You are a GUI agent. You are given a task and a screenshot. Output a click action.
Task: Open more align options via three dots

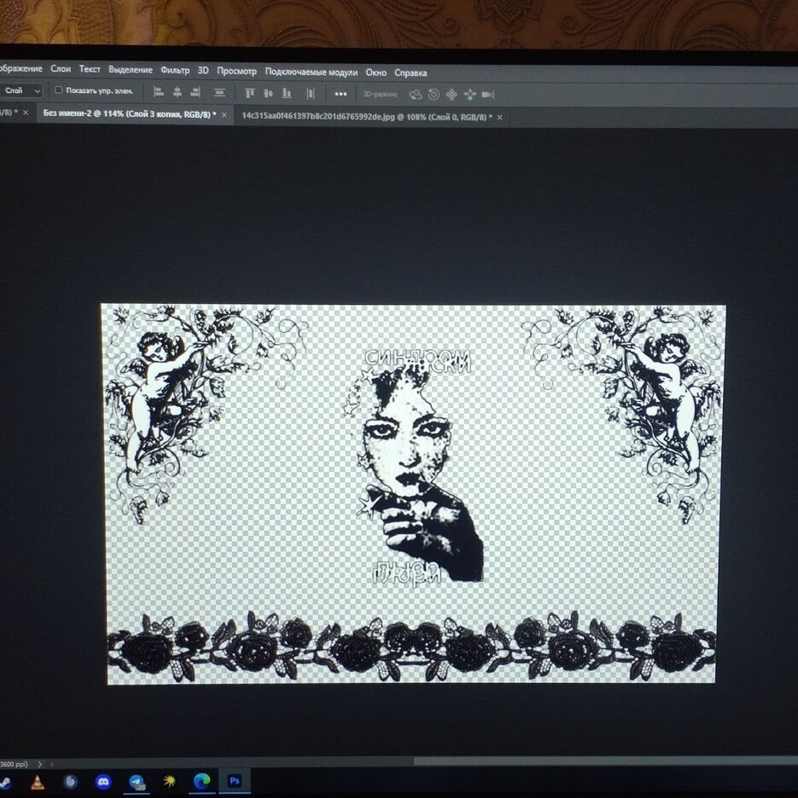[341, 94]
